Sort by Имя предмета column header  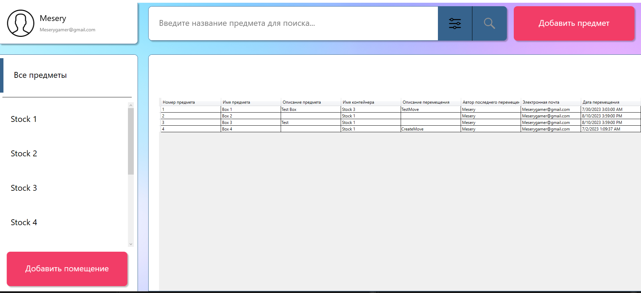pyautogui.click(x=251, y=102)
